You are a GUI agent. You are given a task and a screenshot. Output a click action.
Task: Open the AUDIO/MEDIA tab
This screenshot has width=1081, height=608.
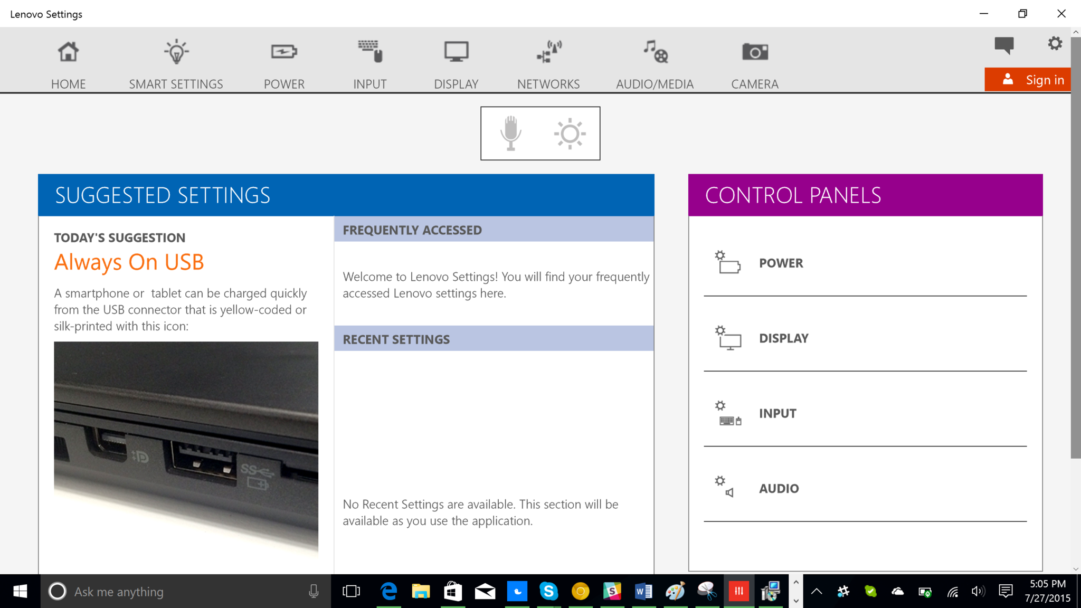655,65
